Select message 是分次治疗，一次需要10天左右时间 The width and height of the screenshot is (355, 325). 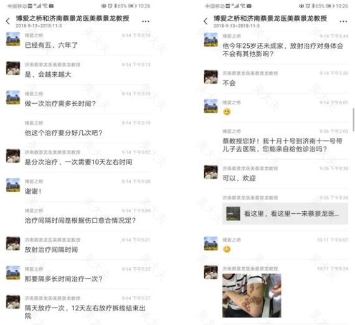pos(78,162)
